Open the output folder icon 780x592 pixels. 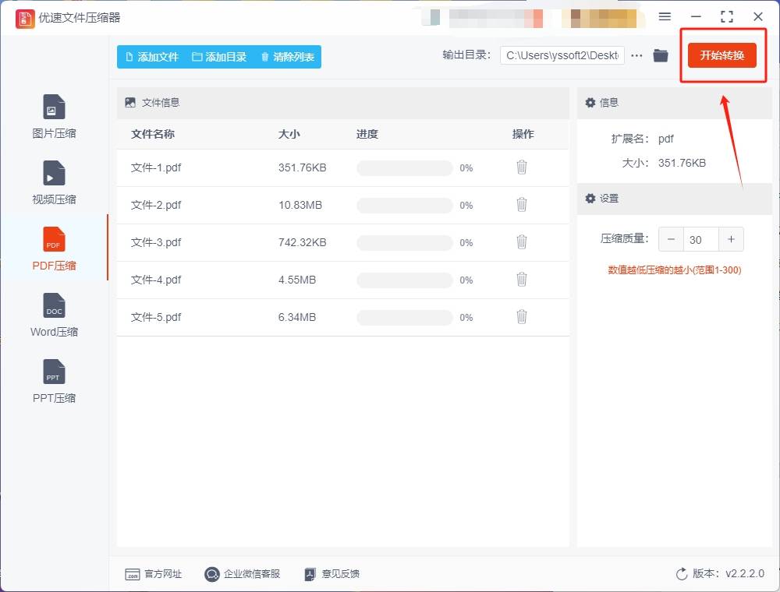point(661,55)
